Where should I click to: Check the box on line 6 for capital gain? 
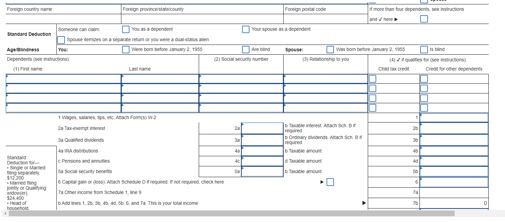coord(330,182)
